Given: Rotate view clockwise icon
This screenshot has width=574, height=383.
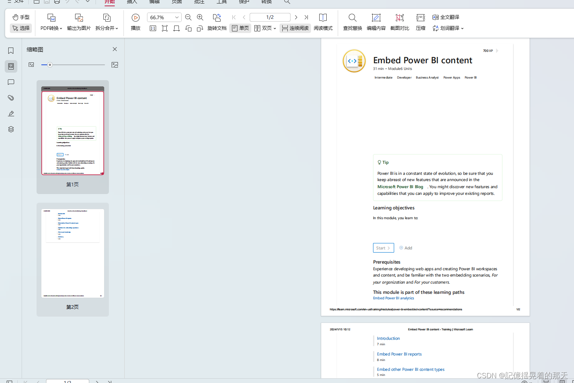Looking at the screenshot, I should tap(200, 28).
